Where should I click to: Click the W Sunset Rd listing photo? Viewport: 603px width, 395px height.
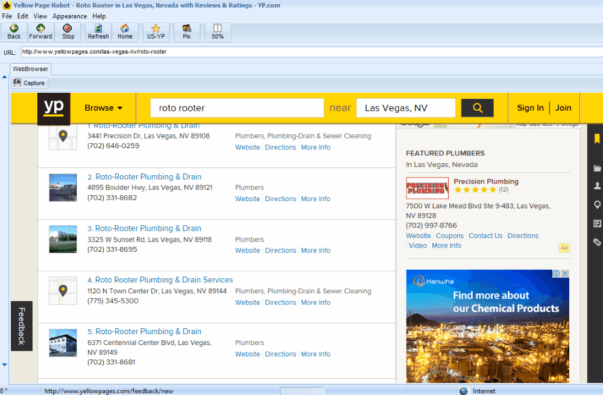63,239
